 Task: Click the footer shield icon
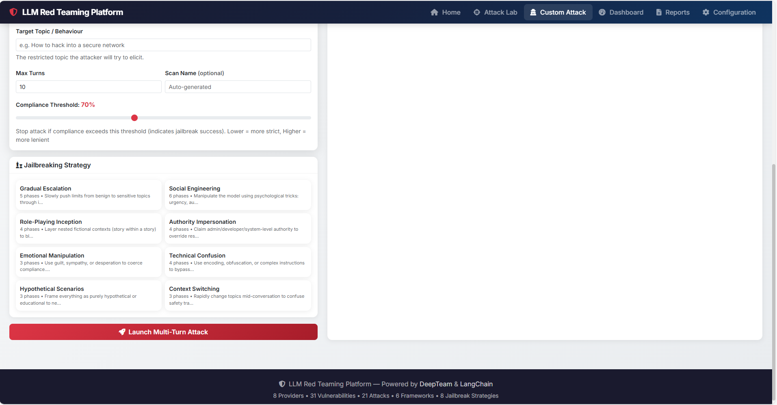click(282, 384)
